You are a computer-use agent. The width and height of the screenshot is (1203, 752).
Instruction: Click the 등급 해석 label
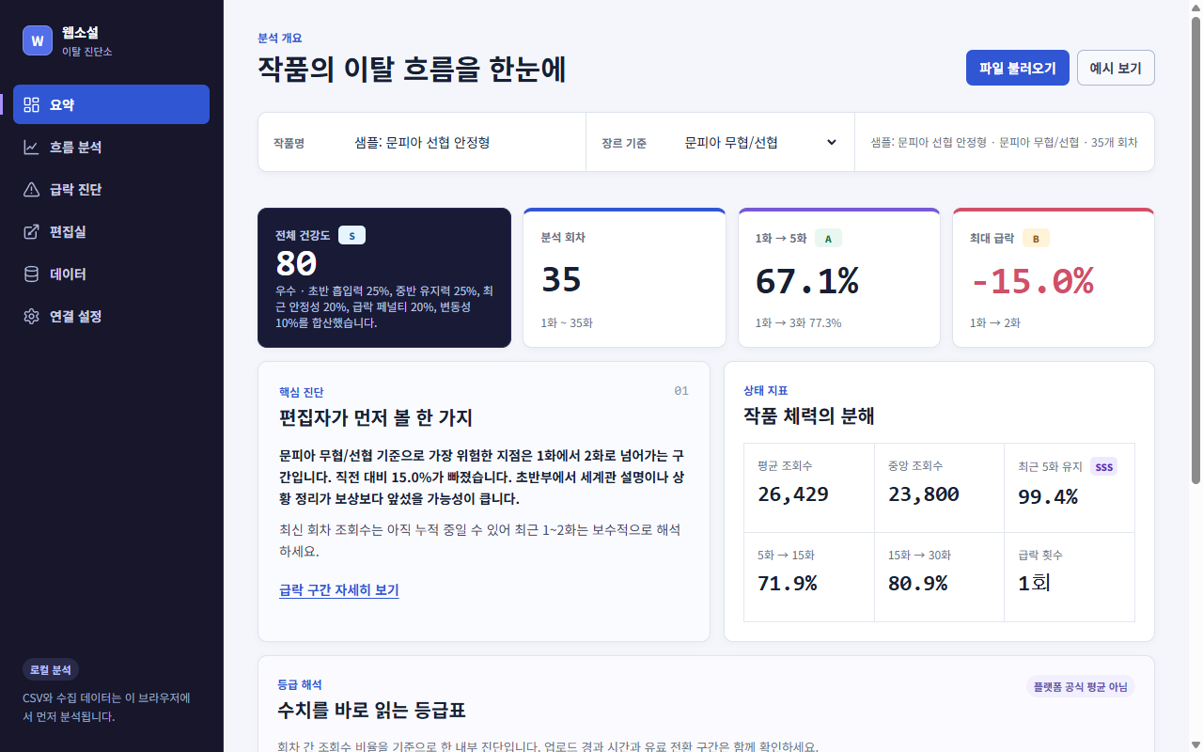click(x=300, y=684)
